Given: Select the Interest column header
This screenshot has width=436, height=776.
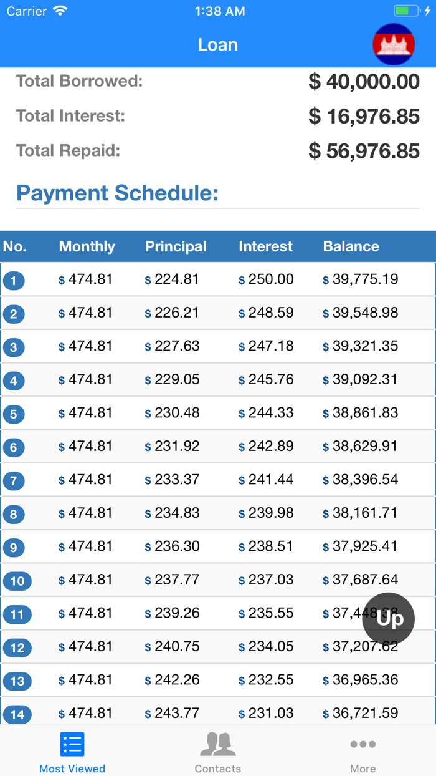Looking at the screenshot, I should [x=265, y=246].
